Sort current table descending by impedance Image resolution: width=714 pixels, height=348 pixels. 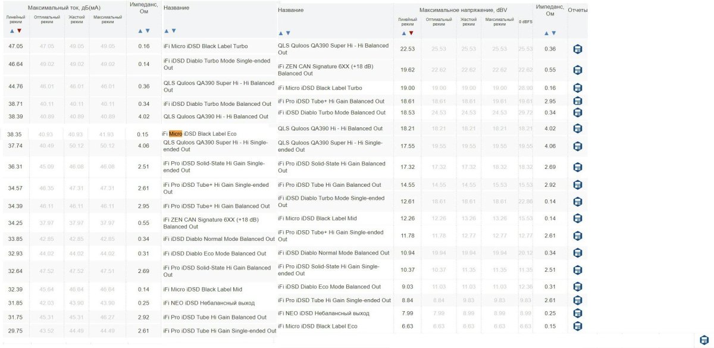147,31
